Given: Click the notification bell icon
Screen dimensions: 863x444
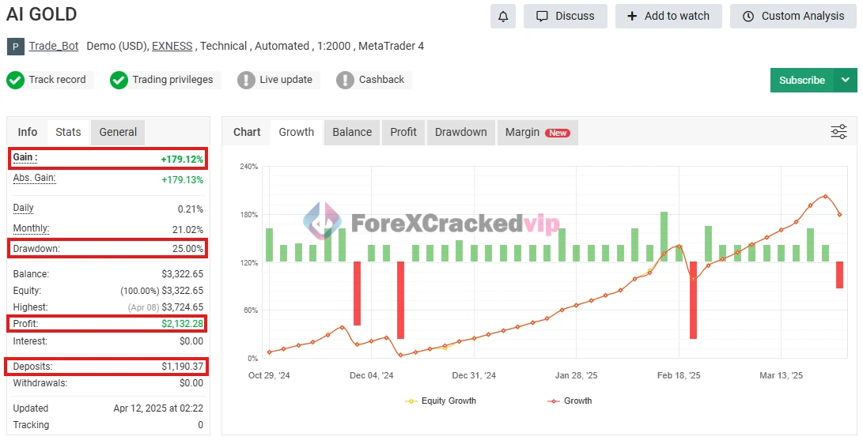Looking at the screenshot, I should pyautogui.click(x=503, y=16).
